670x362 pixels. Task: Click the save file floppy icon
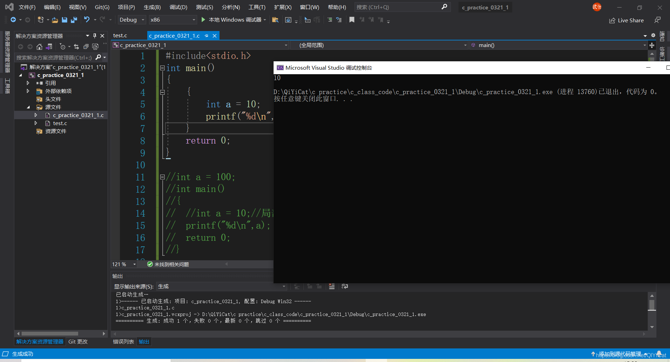click(65, 20)
